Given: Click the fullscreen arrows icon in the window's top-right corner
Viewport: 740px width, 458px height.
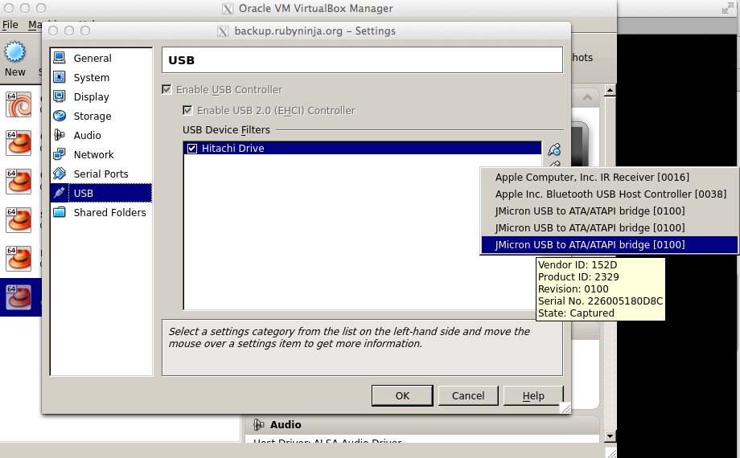Looking at the screenshot, I should point(728,8).
